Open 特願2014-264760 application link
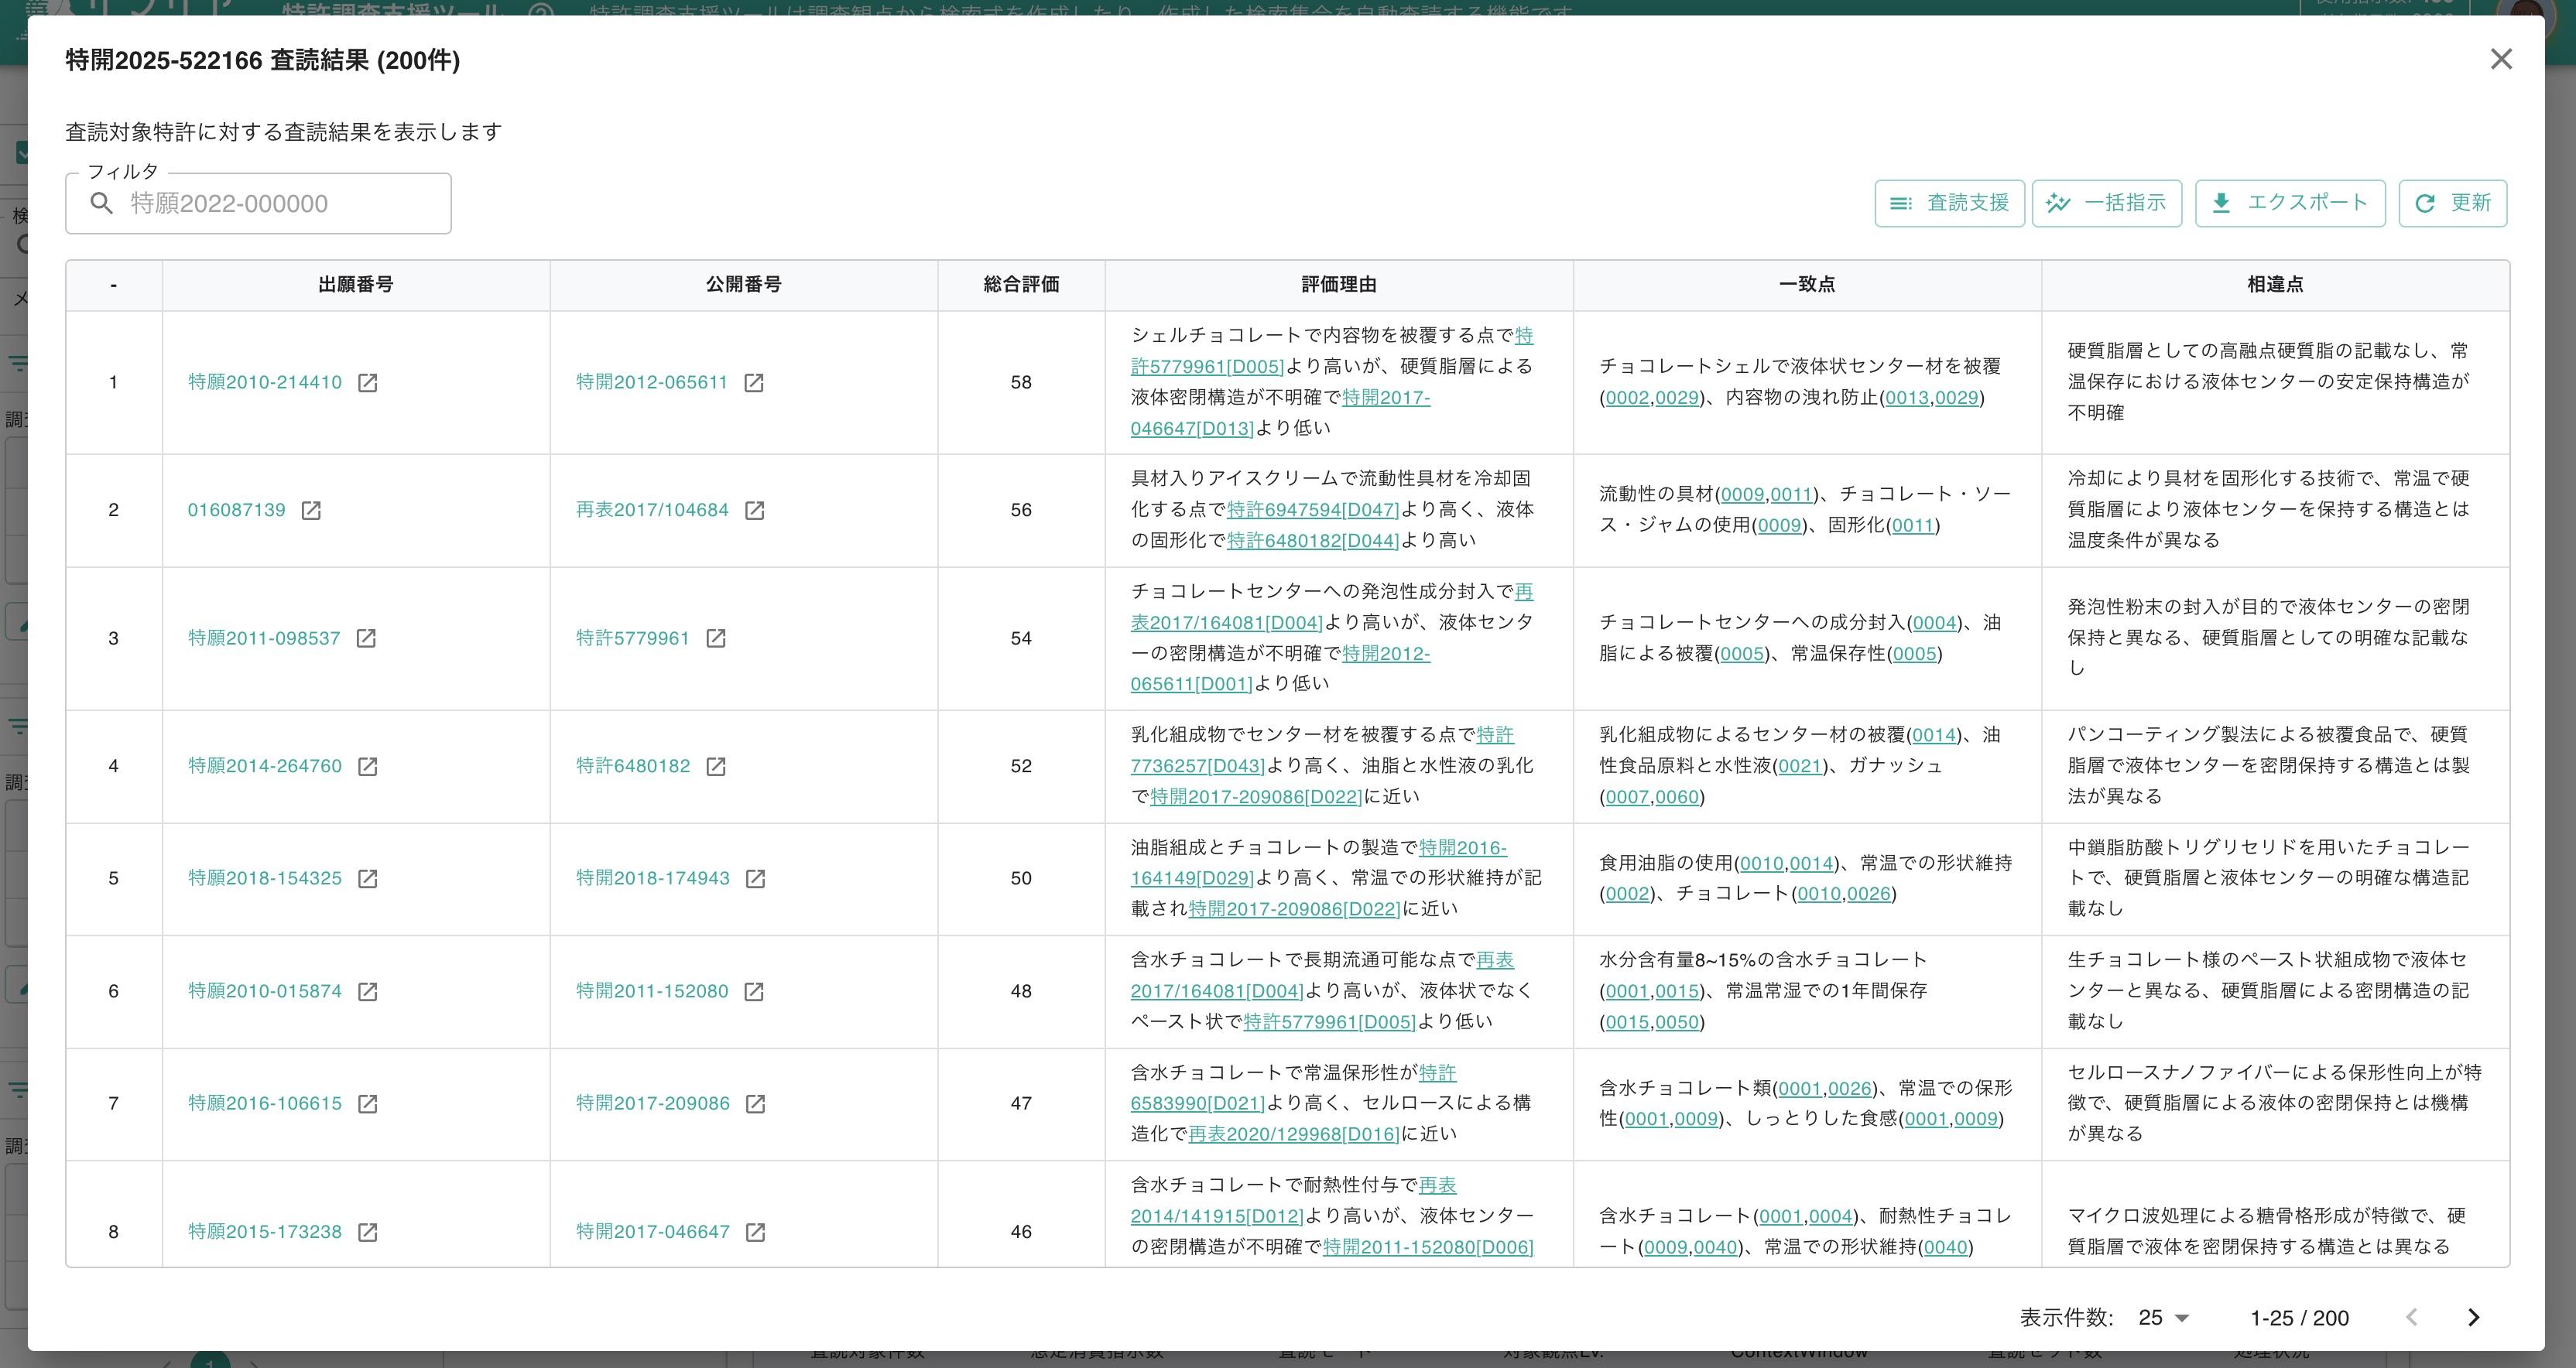 [x=265, y=766]
